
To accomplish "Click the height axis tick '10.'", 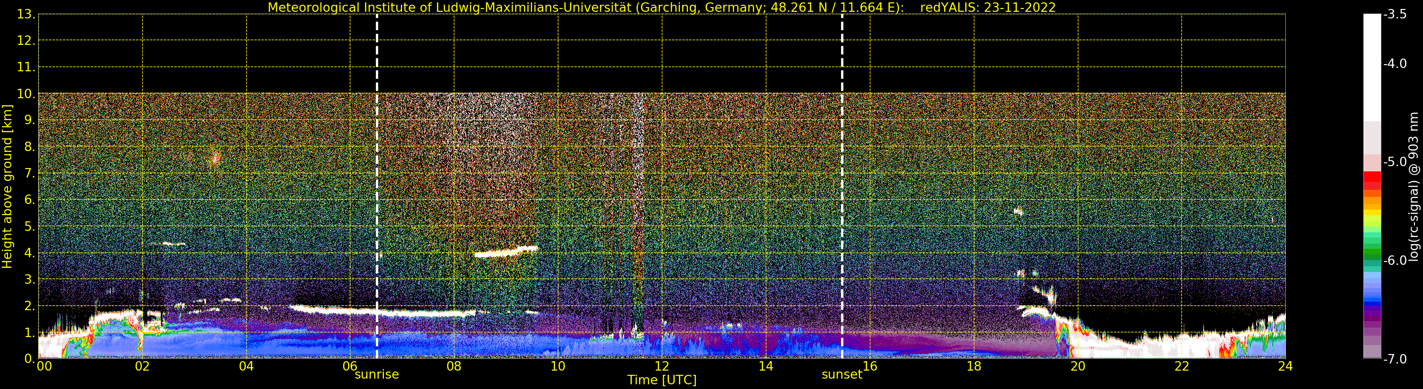I will click(26, 94).
